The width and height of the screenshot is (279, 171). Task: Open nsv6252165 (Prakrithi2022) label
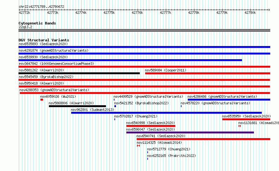(x=171, y=156)
